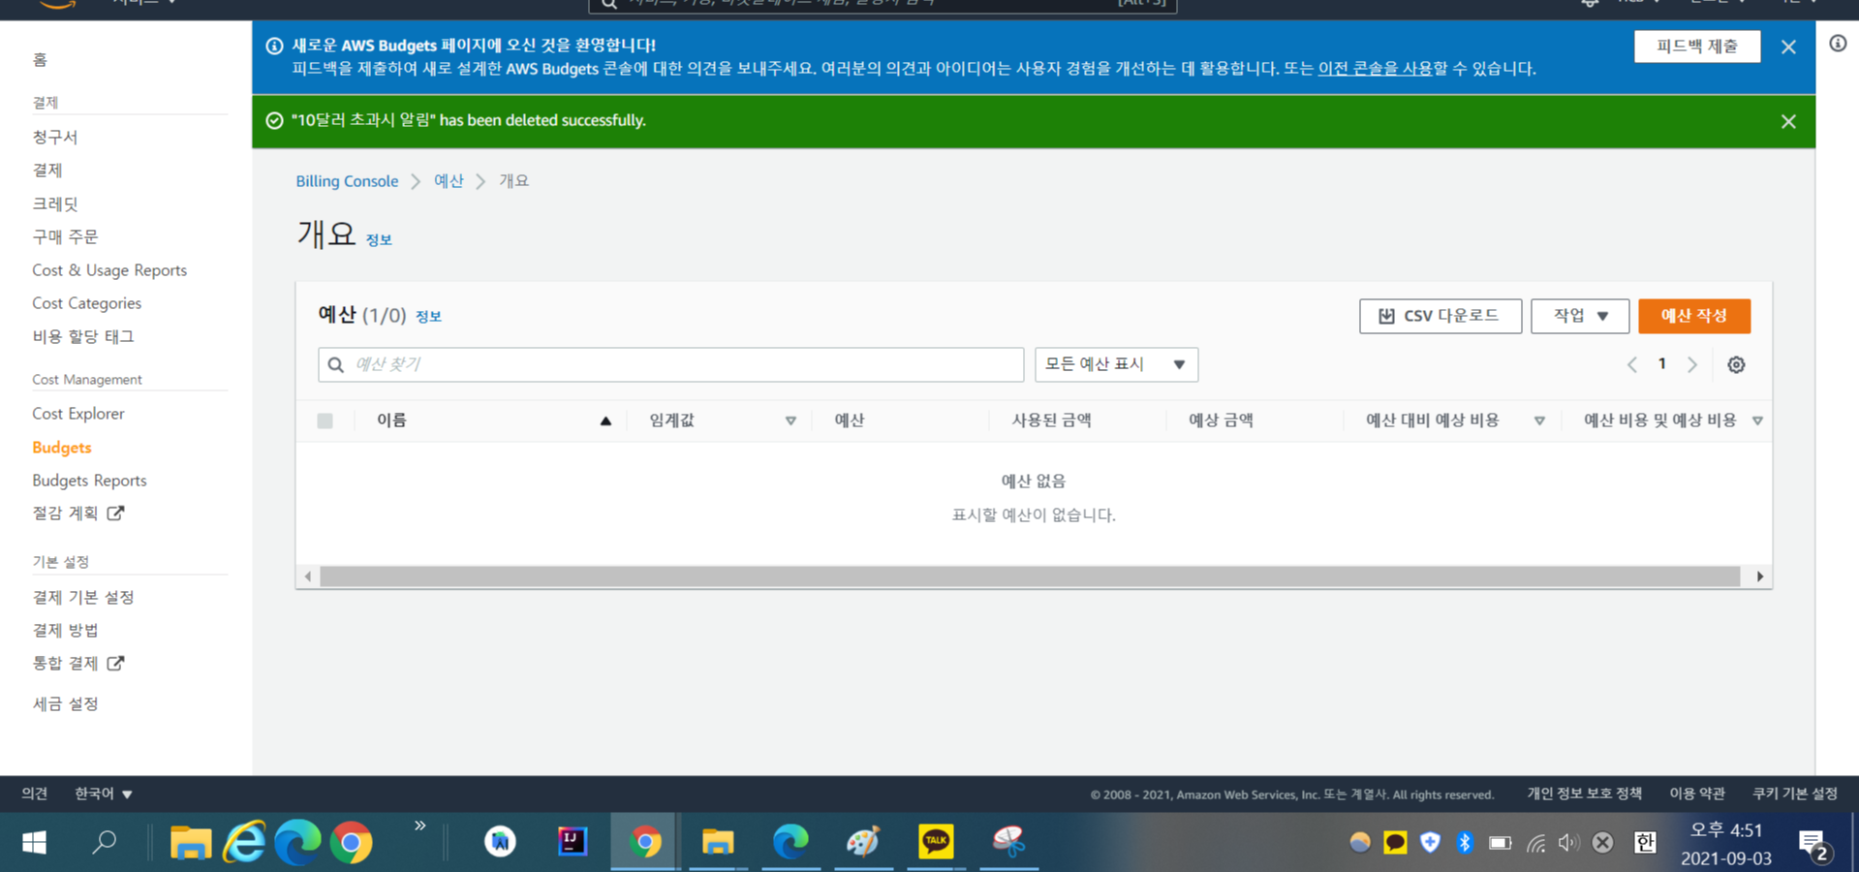
Task: Expand the 작업 actions dropdown
Action: point(1580,316)
